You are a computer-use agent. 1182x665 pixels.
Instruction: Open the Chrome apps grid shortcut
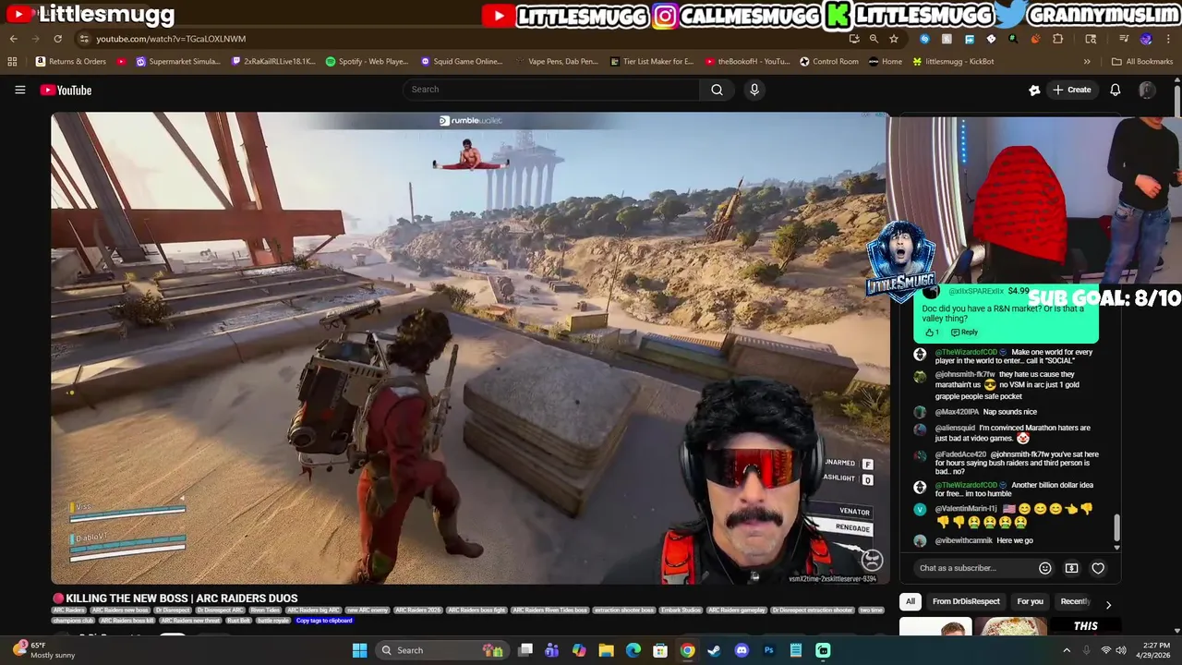pyautogui.click(x=12, y=62)
